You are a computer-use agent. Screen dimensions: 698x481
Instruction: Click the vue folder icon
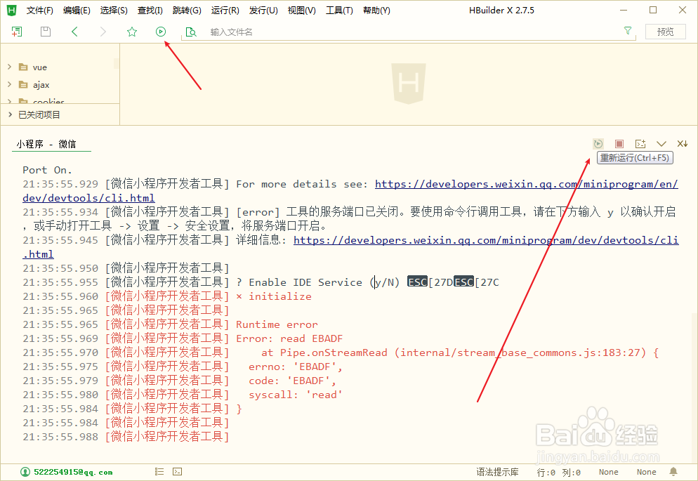pos(23,67)
